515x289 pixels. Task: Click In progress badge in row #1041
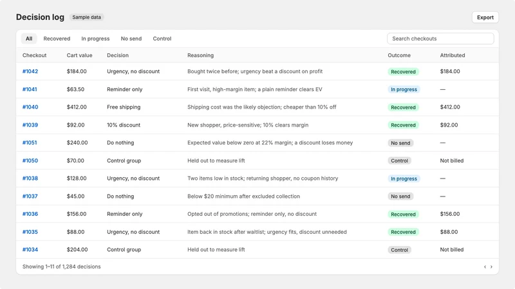[x=404, y=89]
